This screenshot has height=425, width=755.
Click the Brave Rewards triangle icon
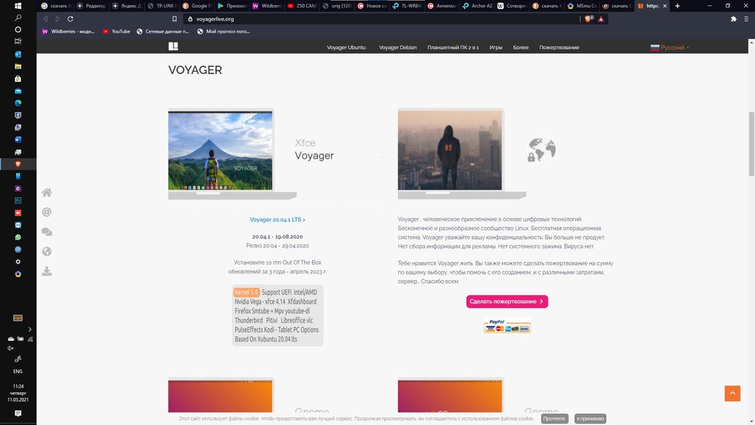coord(601,19)
